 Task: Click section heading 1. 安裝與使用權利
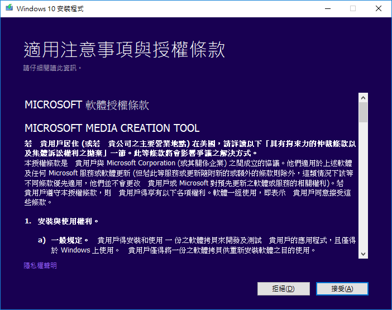[x=61, y=221]
